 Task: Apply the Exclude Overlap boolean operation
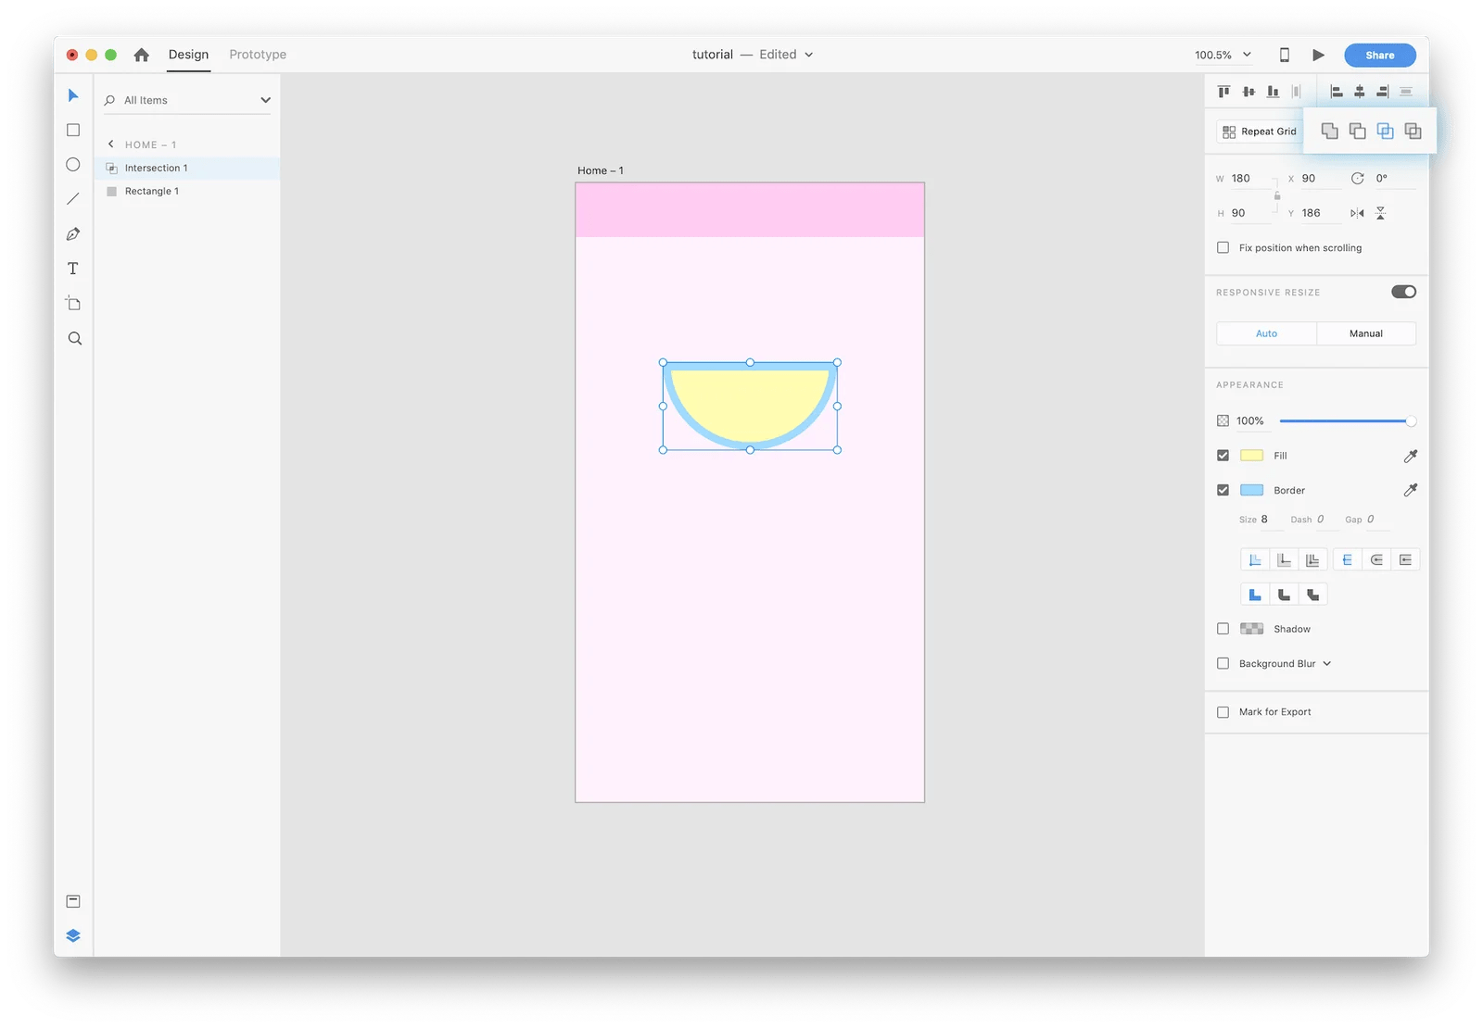1413,132
